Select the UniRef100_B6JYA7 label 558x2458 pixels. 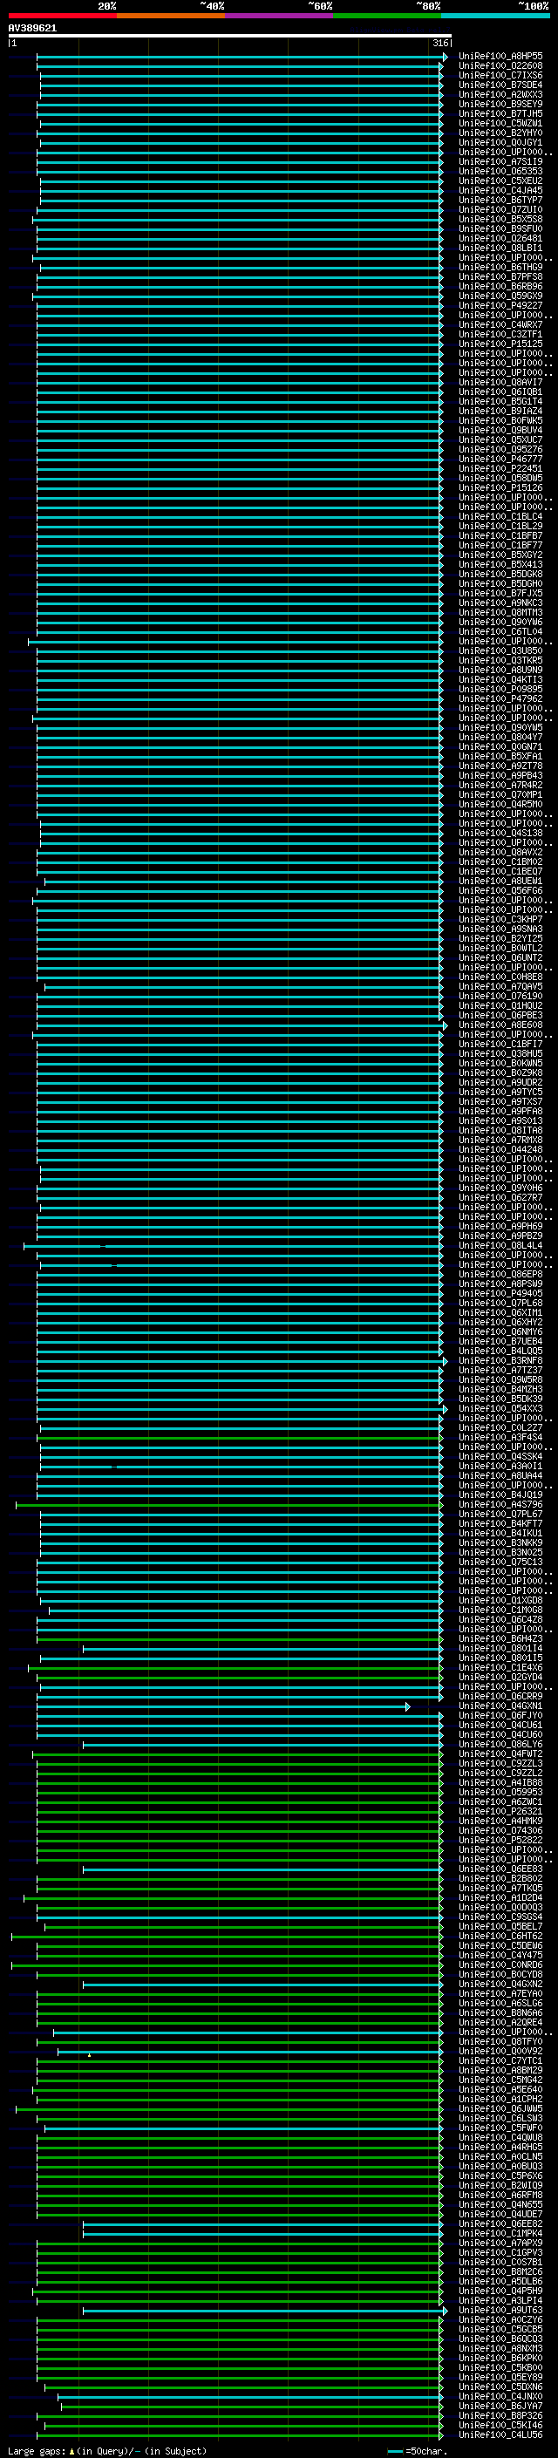pyautogui.click(x=500, y=2407)
